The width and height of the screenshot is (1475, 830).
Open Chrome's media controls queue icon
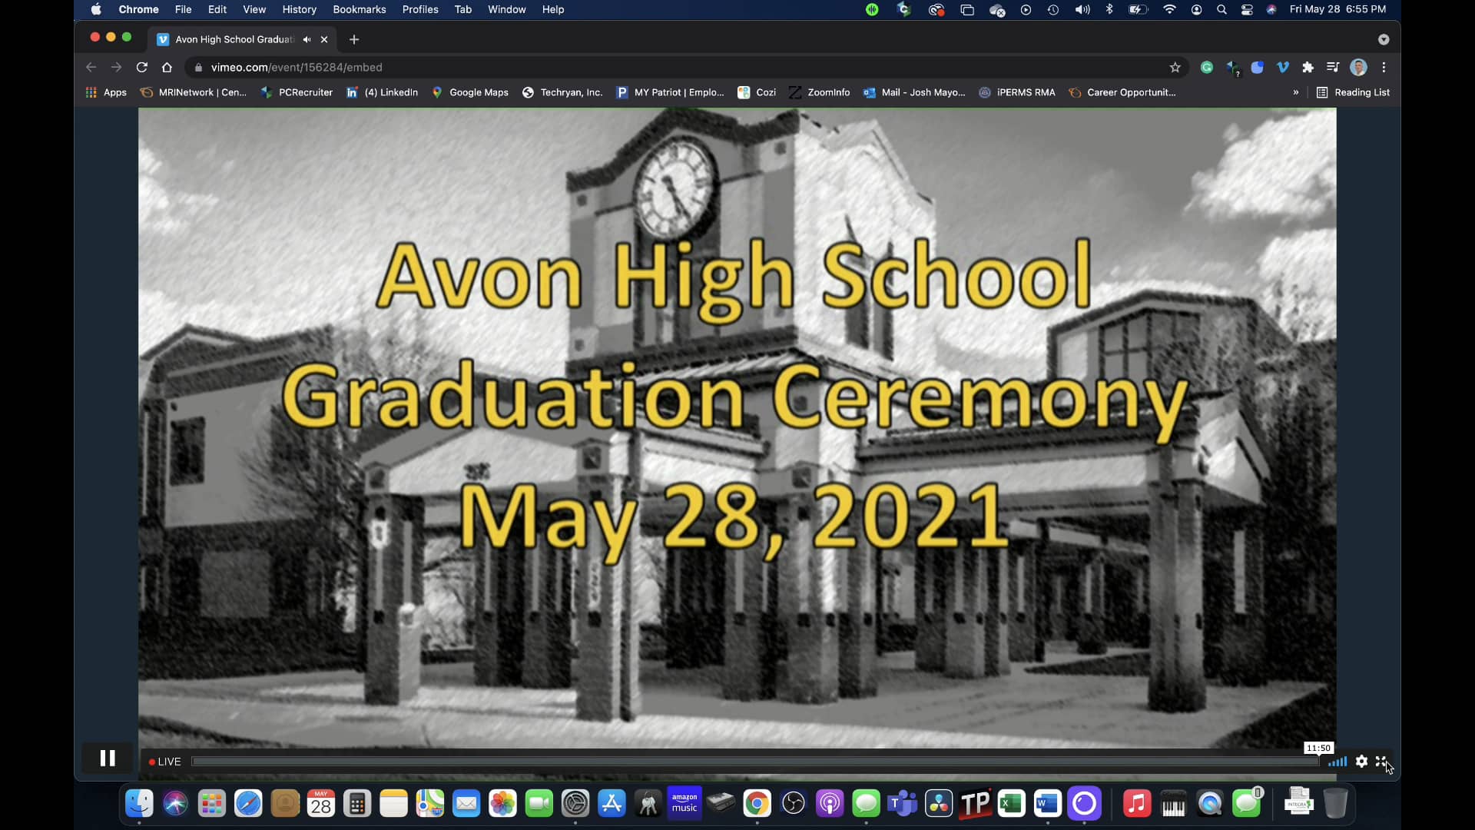pos(1334,68)
